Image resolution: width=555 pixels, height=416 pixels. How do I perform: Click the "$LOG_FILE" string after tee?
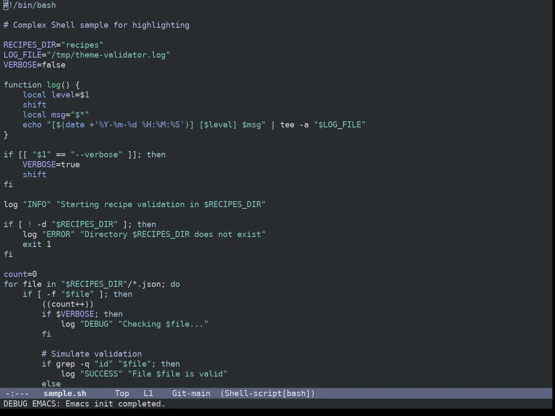[340, 125]
